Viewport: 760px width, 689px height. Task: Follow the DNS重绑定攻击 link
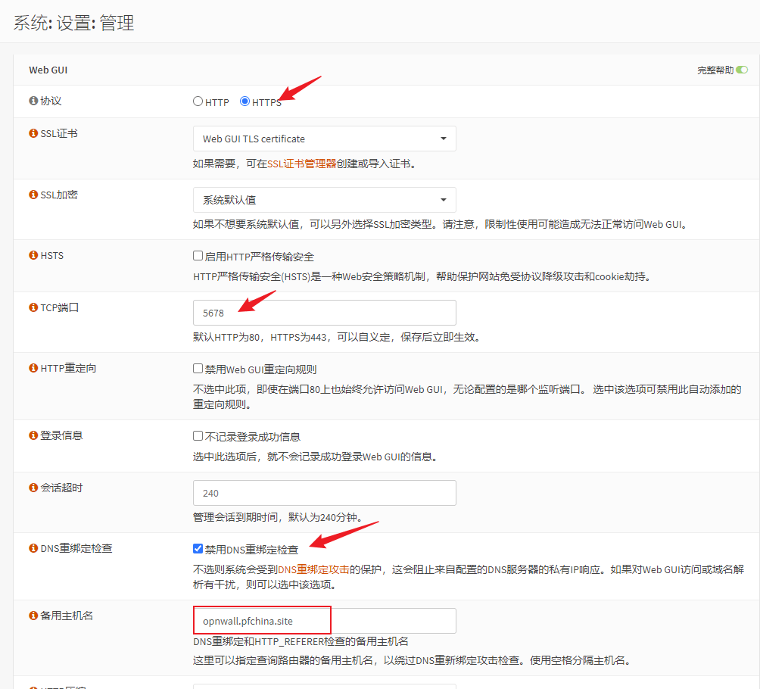[x=313, y=569]
